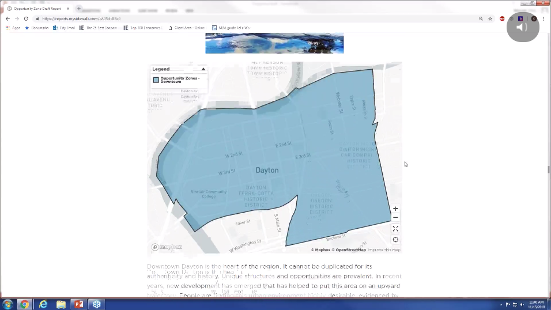
Task: Open the Action Center flag icon
Action: (x=508, y=305)
